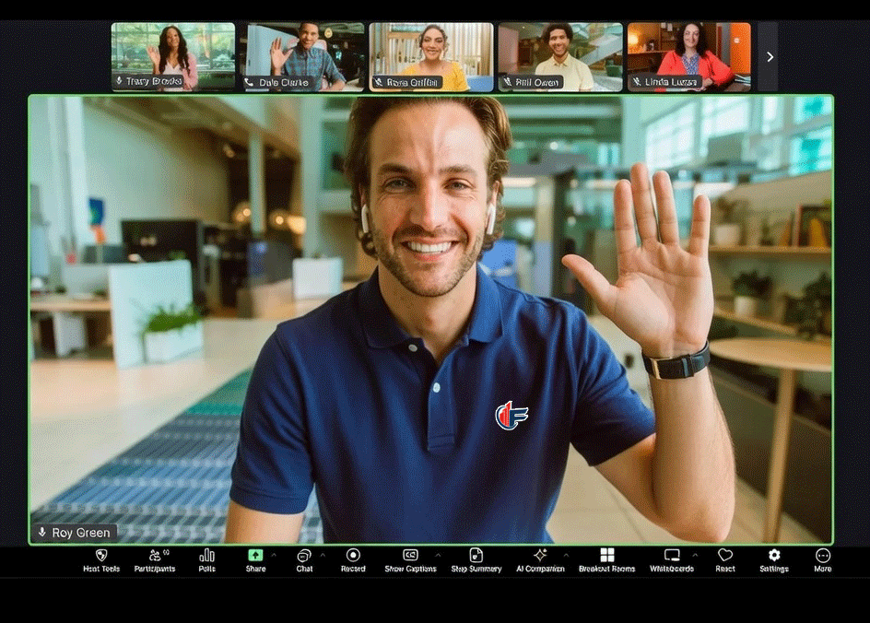The image size is (870, 623).
Task: Expand the arrow next to Share
Action: [274, 555]
